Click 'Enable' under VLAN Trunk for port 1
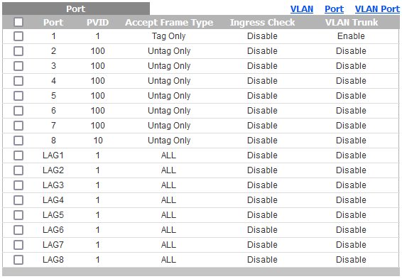The width and height of the screenshot is (402, 279). [x=351, y=36]
